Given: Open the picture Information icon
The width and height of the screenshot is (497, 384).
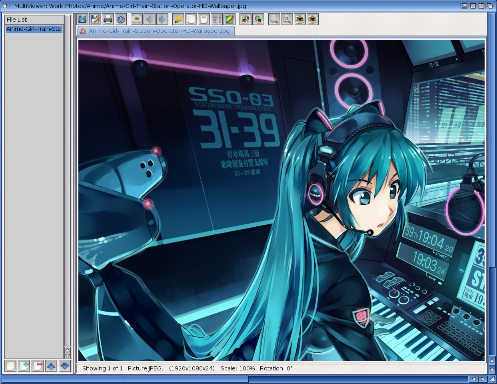Looking at the screenshot, I should coord(121,19).
